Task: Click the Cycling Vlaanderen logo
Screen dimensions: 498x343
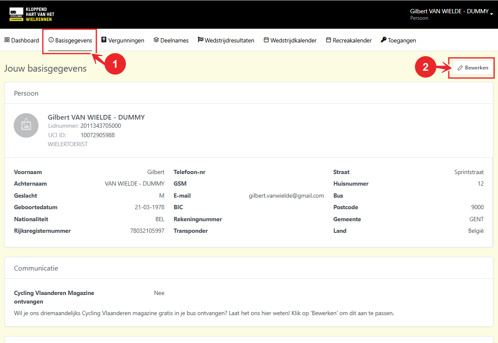Action: [32, 14]
